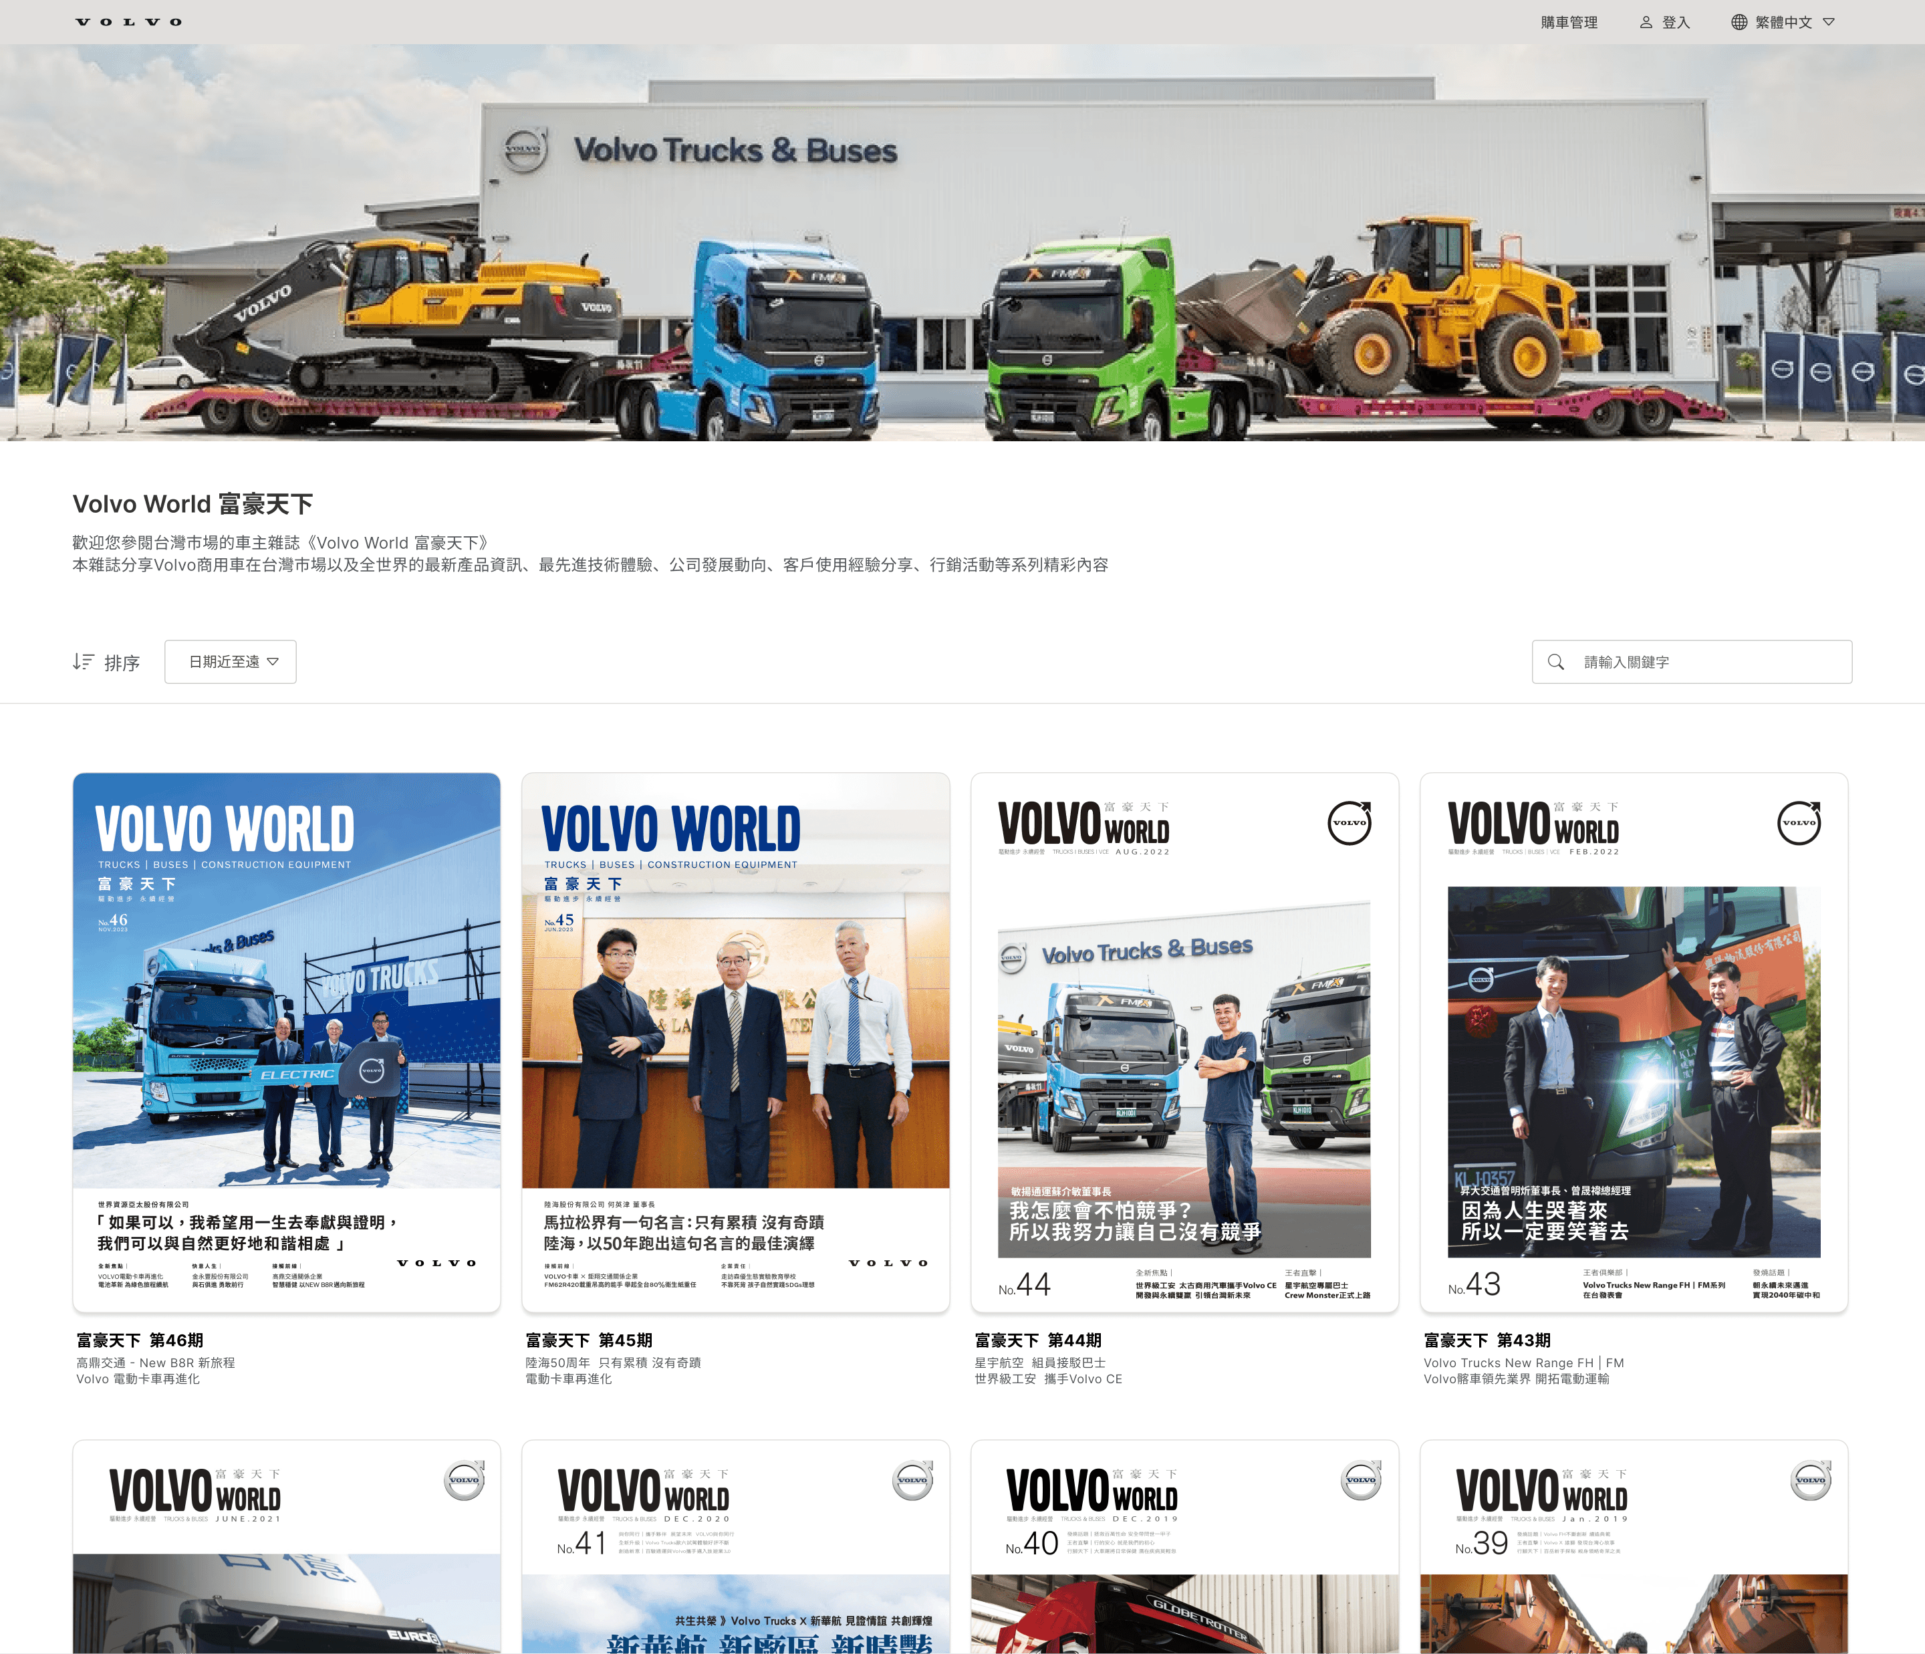Click the sort icon beside 排序

coord(84,662)
